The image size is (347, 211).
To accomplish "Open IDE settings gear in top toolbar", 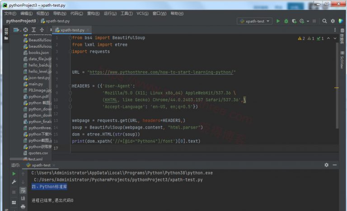I will click(x=333, y=21).
